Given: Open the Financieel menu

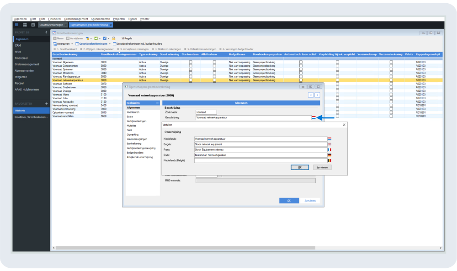Looking at the screenshot, I should 54,19.
